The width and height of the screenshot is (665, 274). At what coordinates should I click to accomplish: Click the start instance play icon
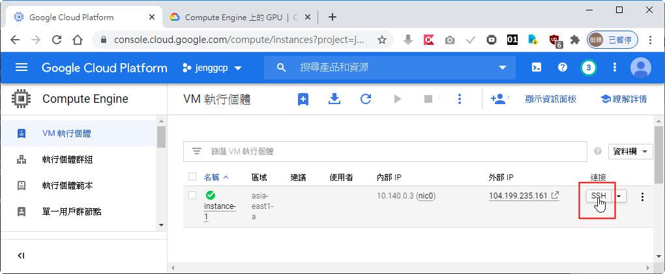coord(398,99)
